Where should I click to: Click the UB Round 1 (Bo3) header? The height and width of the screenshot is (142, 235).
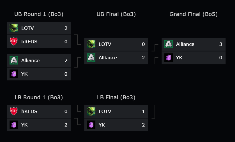(x=39, y=14)
